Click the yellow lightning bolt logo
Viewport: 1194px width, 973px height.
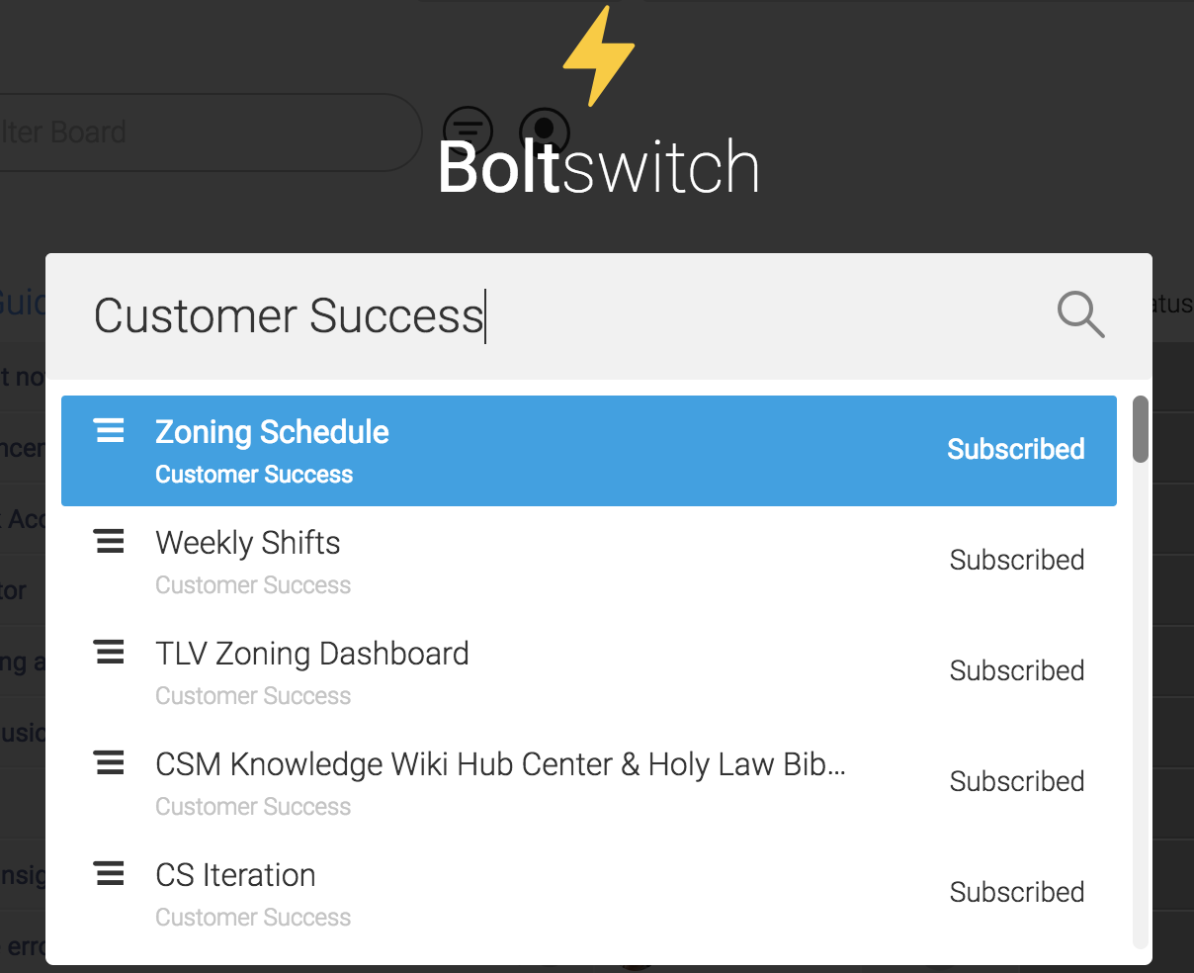pos(598,55)
